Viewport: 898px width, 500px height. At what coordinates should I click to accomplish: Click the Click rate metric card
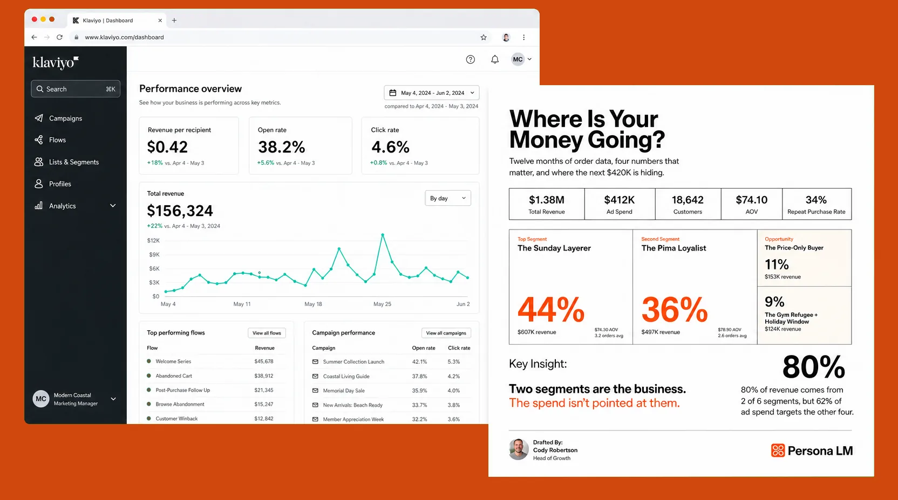[420, 145]
